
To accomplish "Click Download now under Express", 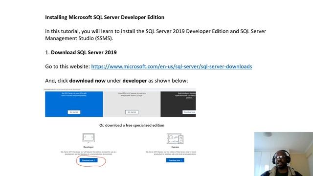I will tap(175, 160).
